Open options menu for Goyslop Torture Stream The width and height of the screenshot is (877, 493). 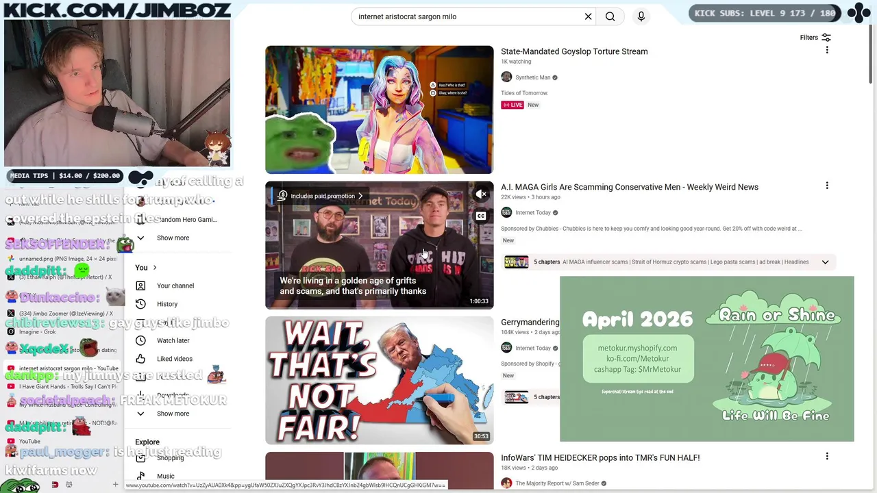click(x=827, y=50)
